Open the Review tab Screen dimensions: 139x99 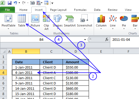(113, 10)
